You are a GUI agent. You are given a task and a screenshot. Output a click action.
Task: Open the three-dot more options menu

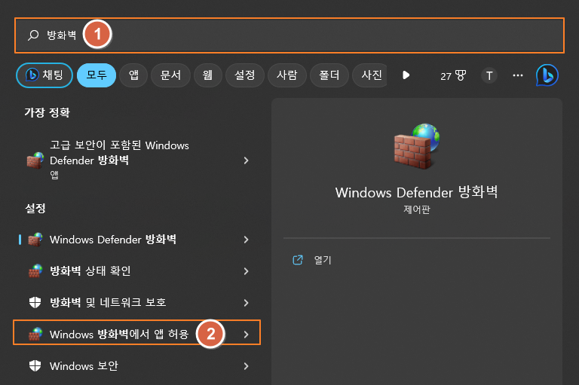(x=518, y=75)
